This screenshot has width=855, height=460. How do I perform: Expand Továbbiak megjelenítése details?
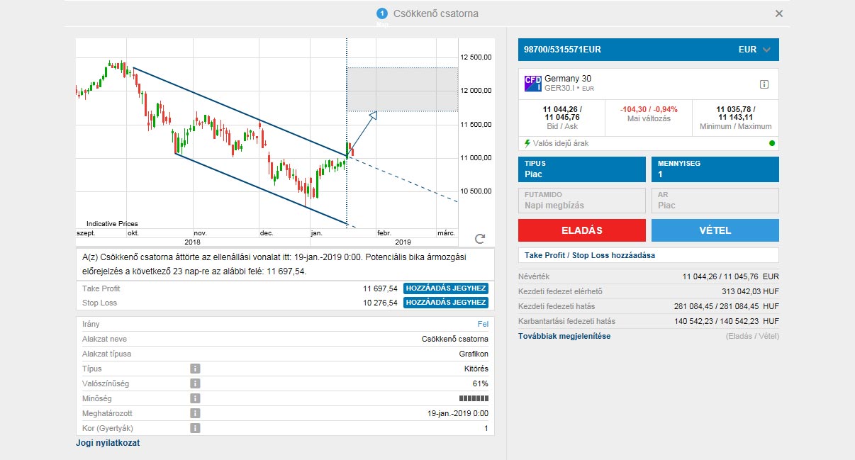click(566, 336)
